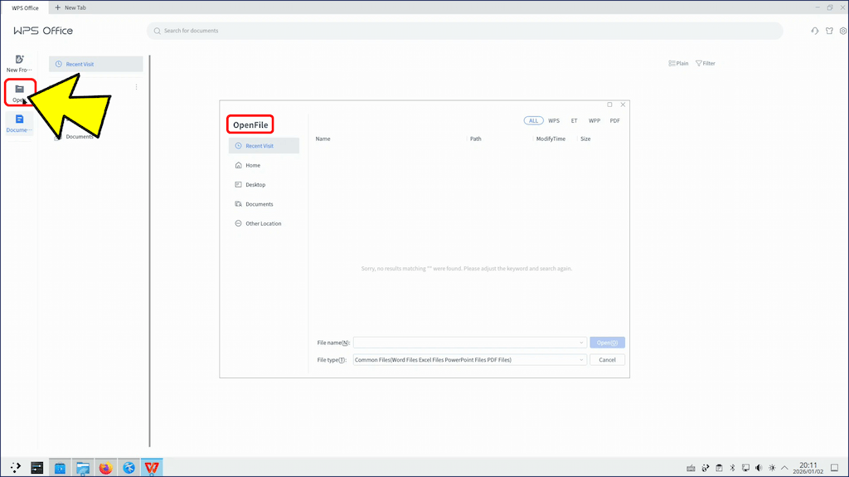Click the Search for documents field

tap(464, 31)
